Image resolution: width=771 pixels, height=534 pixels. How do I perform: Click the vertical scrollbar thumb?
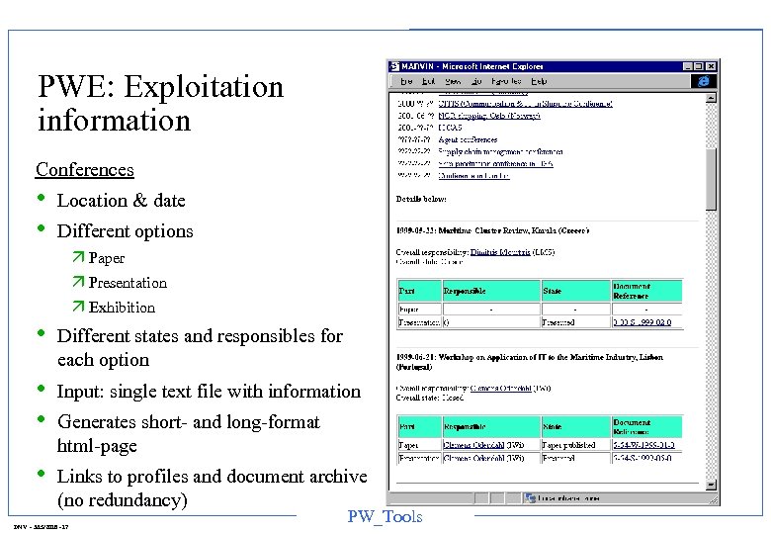point(711,179)
